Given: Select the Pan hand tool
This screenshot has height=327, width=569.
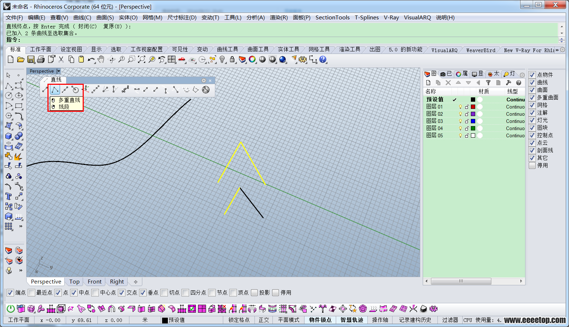Looking at the screenshot, I should 101,60.
